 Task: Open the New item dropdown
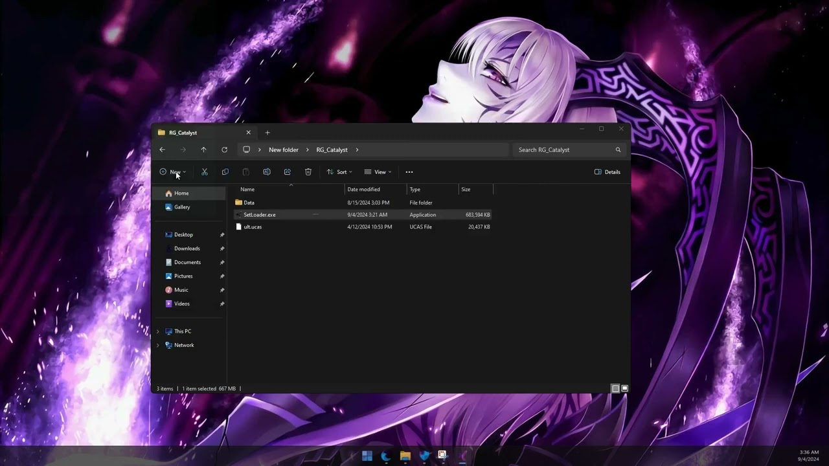[x=173, y=172]
